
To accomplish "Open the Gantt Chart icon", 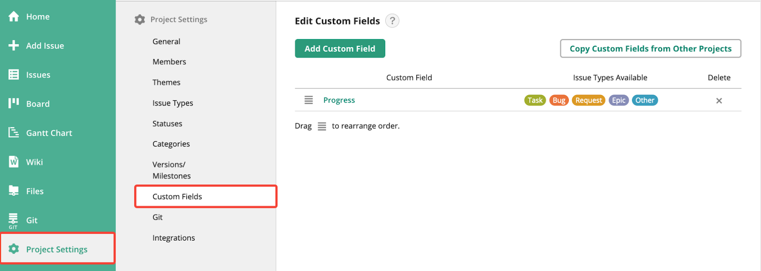I will coord(14,133).
